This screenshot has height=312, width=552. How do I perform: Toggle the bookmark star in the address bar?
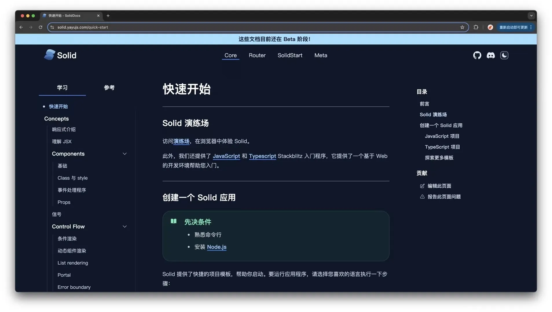tap(462, 27)
